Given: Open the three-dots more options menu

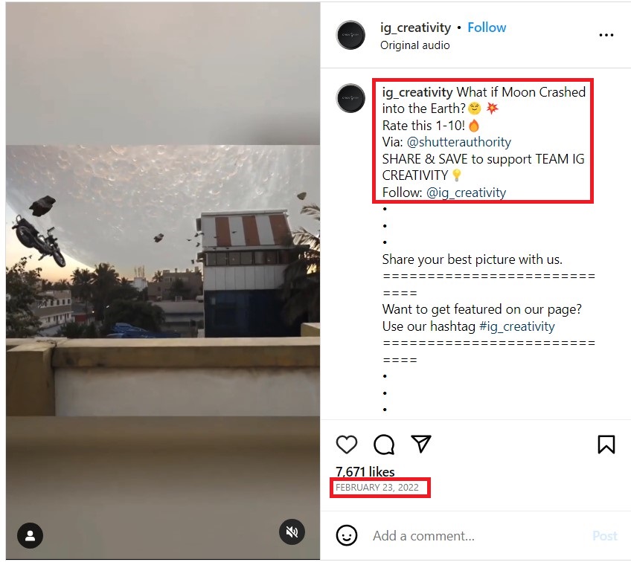Looking at the screenshot, I should [x=606, y=35].
